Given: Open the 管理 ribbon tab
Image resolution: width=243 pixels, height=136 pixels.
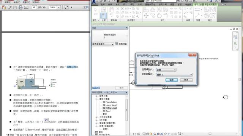Looking at the screenshot, I should coord(180,5).
